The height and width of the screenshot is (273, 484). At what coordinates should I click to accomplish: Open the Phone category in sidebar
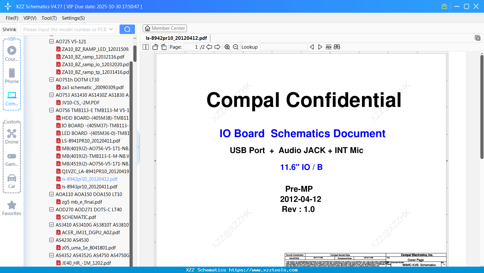pyautogui.click(x=12, y=76)
